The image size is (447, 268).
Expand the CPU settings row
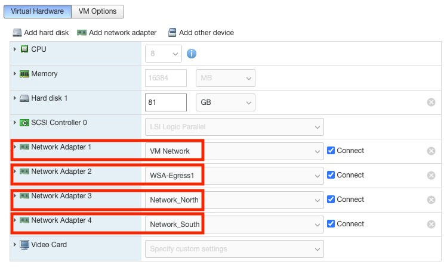pyautogui.click(x=15, y=49)
